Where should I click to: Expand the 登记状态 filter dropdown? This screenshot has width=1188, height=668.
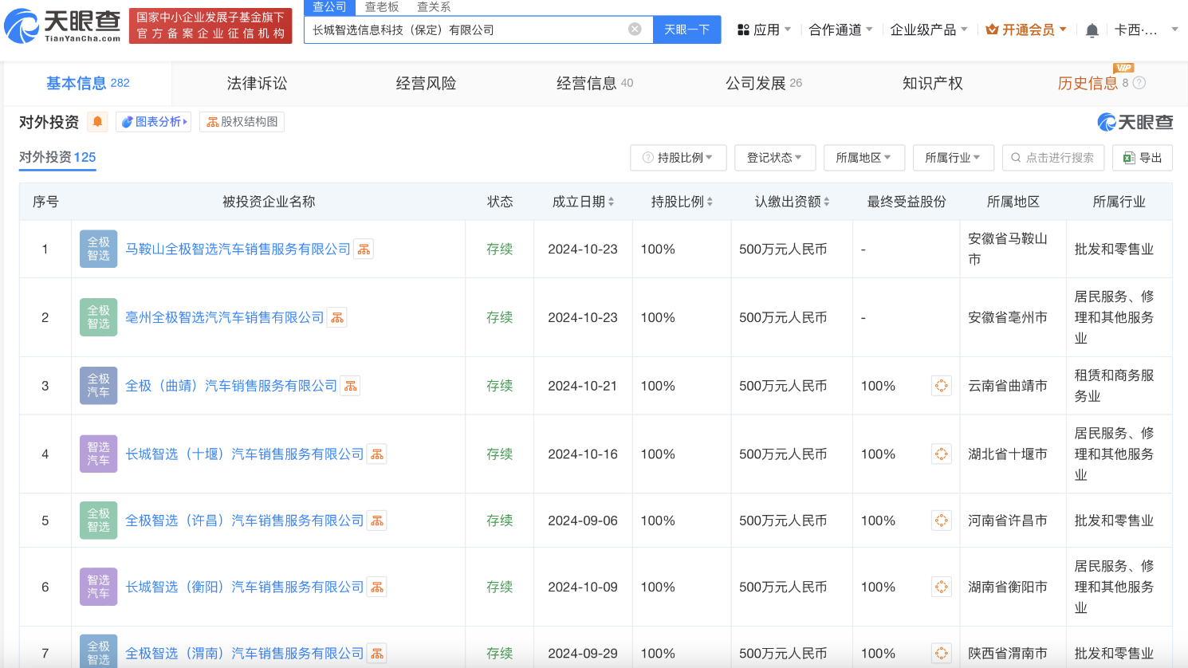coord(774,158)
